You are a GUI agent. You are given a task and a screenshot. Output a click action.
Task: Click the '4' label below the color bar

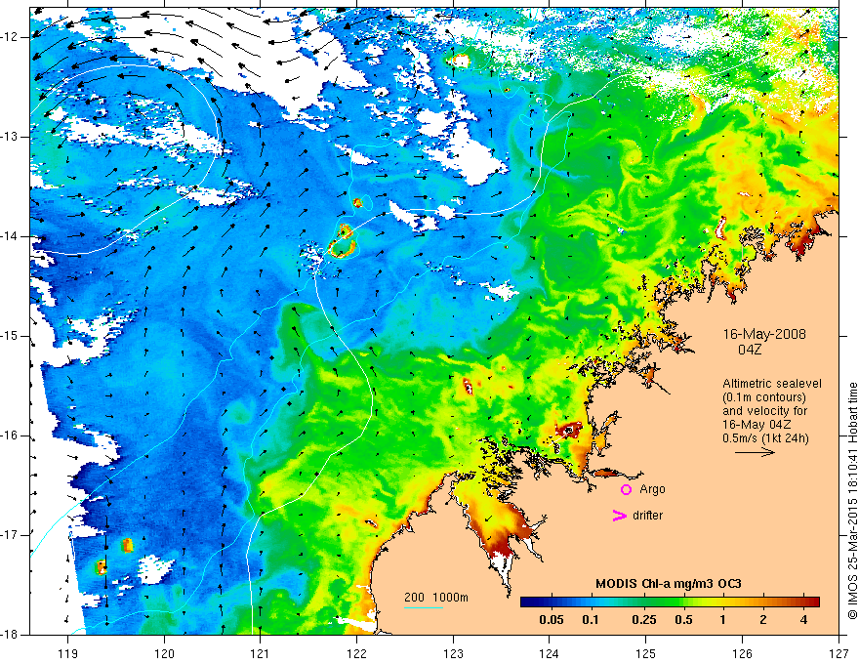(803, 620)
